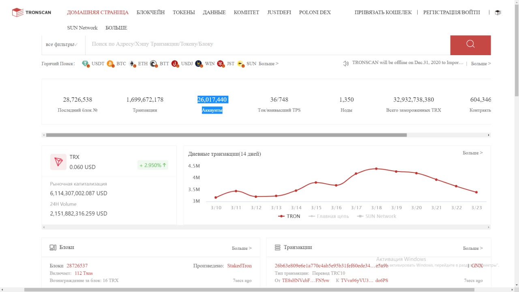Click the 36/748 TPS value
The height and width of the screenshot is (292, 519).
(279, 100)
